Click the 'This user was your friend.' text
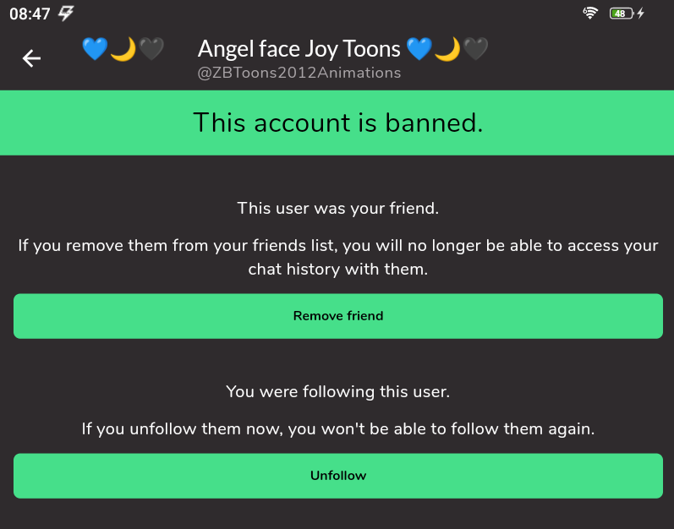 (337, 207)
